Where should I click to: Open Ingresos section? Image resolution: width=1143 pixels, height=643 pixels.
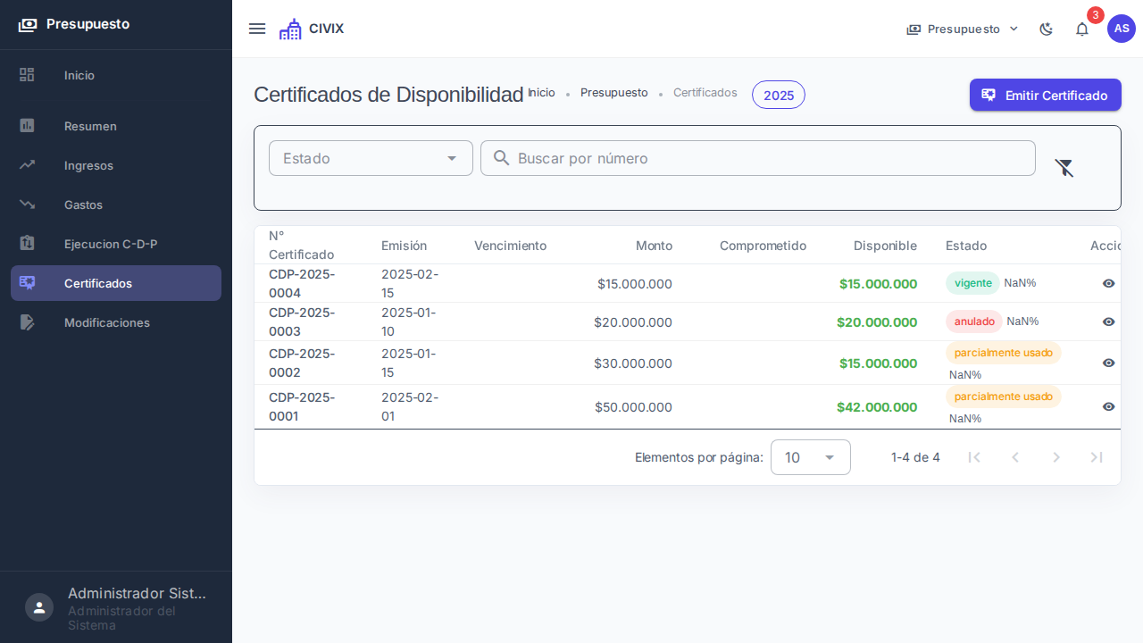(x=116, y=165)
